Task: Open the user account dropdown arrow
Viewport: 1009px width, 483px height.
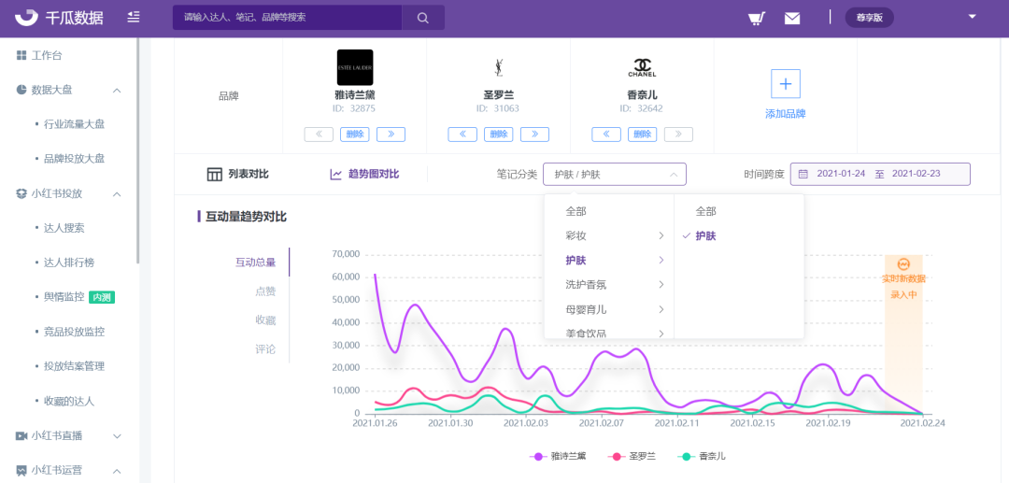Action: pyautogui.click(x=973, y=17)
